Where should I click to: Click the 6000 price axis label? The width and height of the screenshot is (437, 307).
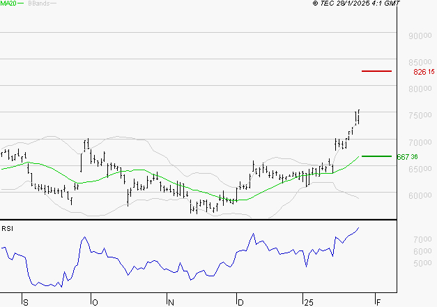pyautogui.click(x=420, y=195)
